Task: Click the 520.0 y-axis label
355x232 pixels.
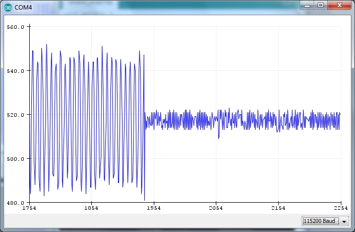Action: tap(15, 115)
